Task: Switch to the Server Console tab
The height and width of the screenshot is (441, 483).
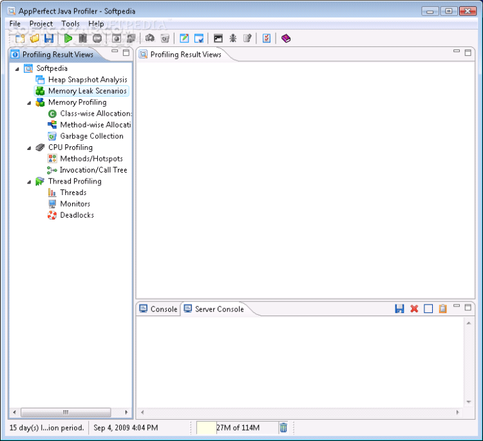Action: pyautogui.click(x=214, y=309)
